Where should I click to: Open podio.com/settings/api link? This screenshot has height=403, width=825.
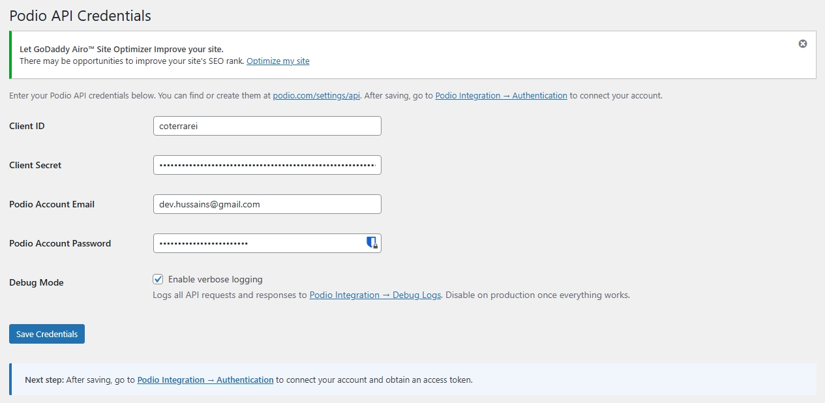(x=316, y=95)
